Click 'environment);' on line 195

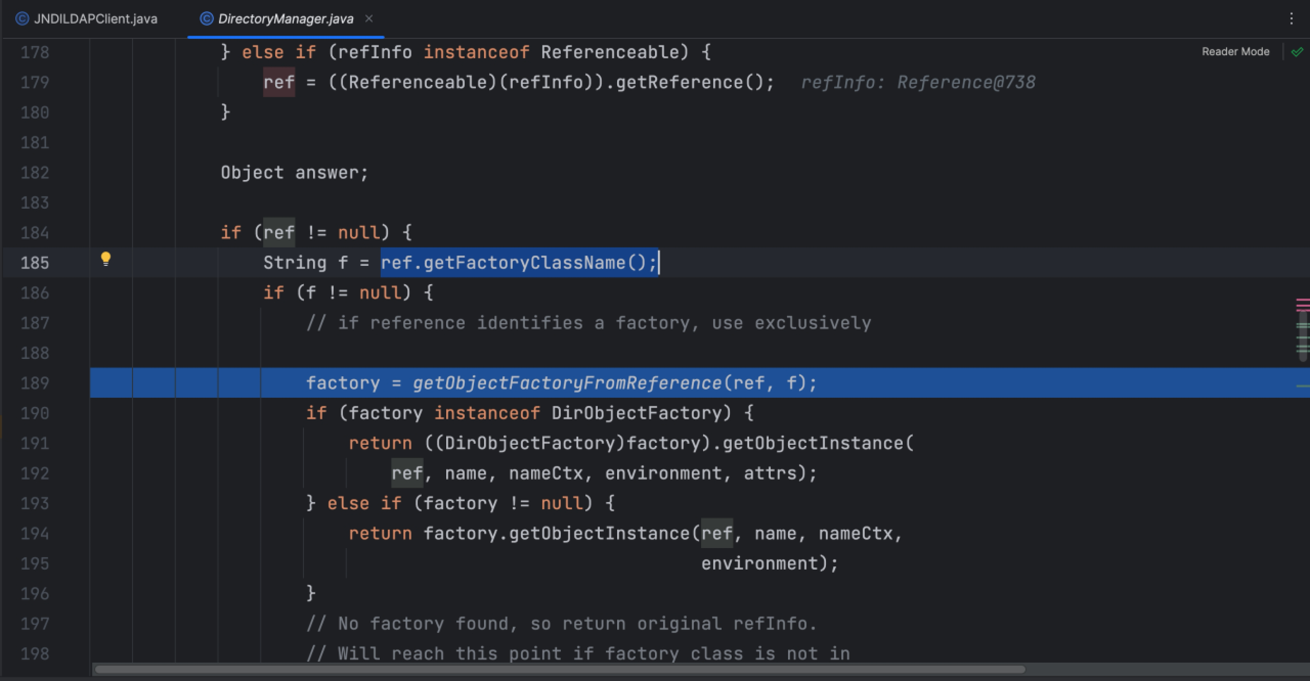pyautogui.click(x=770, y=563)
